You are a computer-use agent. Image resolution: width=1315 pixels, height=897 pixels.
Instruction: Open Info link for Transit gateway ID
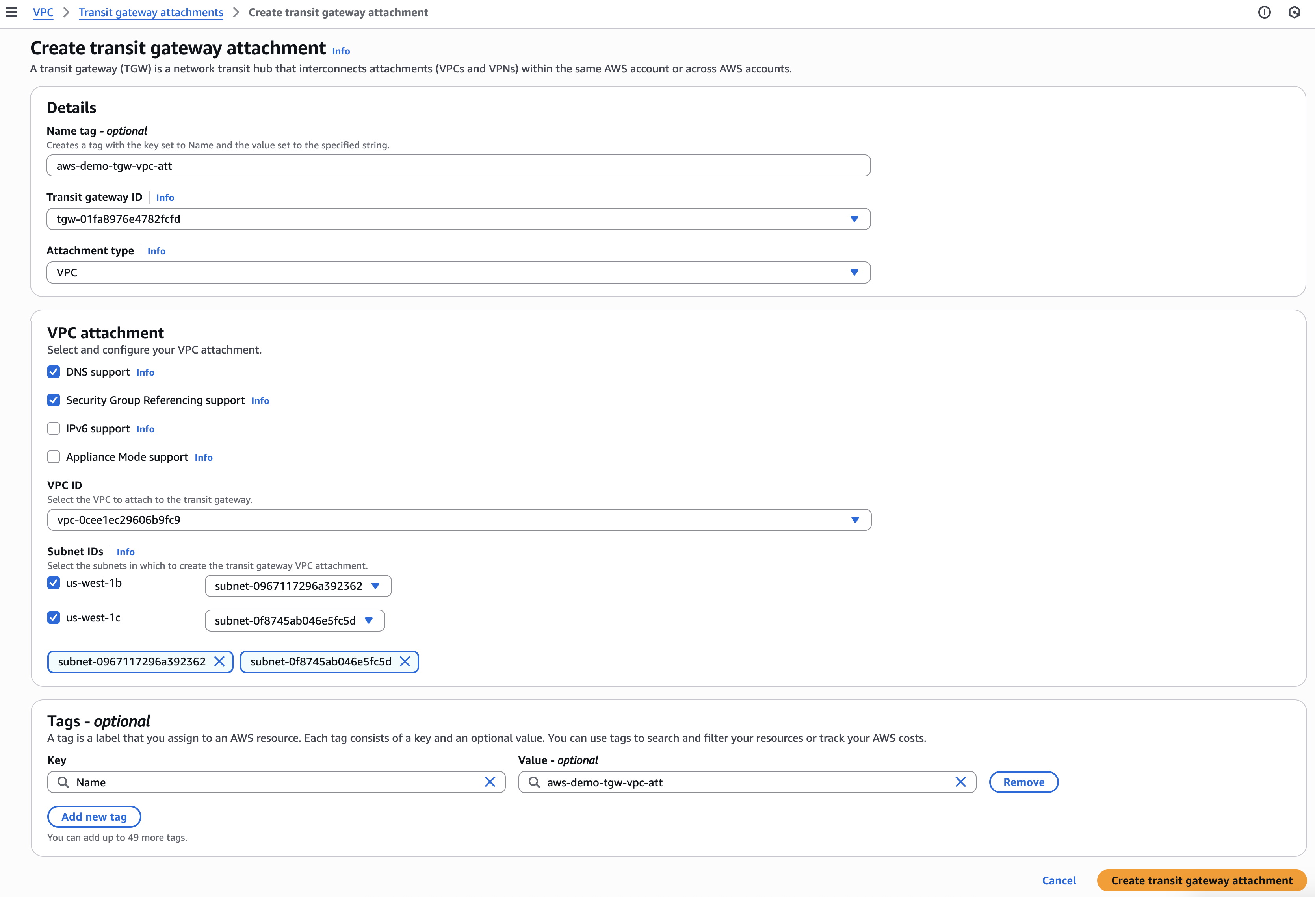[165, 197]
